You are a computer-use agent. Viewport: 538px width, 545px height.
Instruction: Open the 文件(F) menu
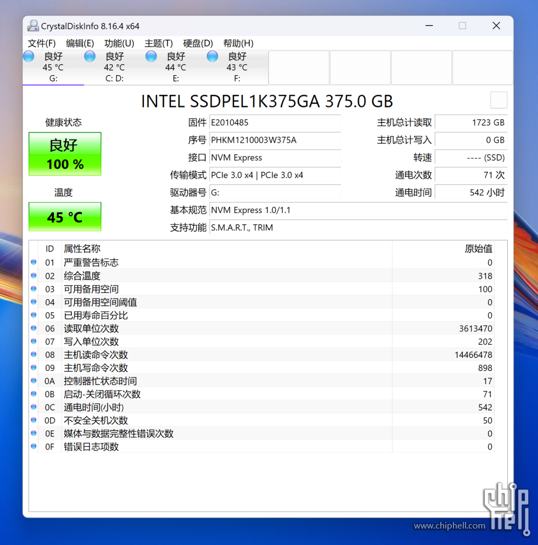tap(42, 43)
